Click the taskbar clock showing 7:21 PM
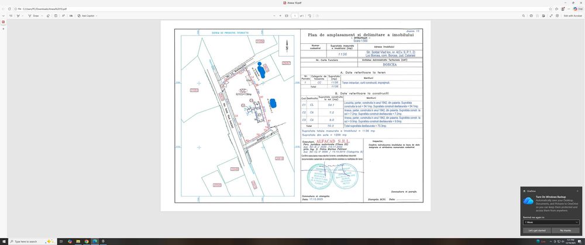 coord(570,241)
